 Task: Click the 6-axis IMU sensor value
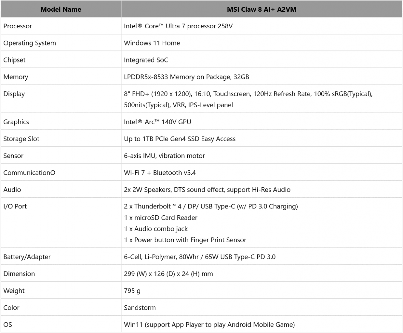click(164, 156)
